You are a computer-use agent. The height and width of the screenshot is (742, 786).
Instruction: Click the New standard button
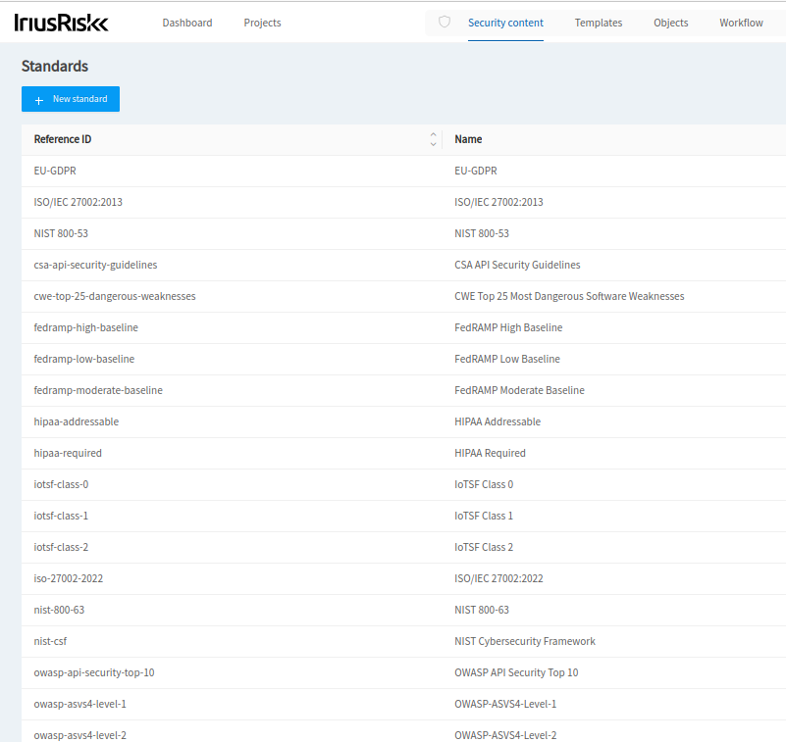70,99
